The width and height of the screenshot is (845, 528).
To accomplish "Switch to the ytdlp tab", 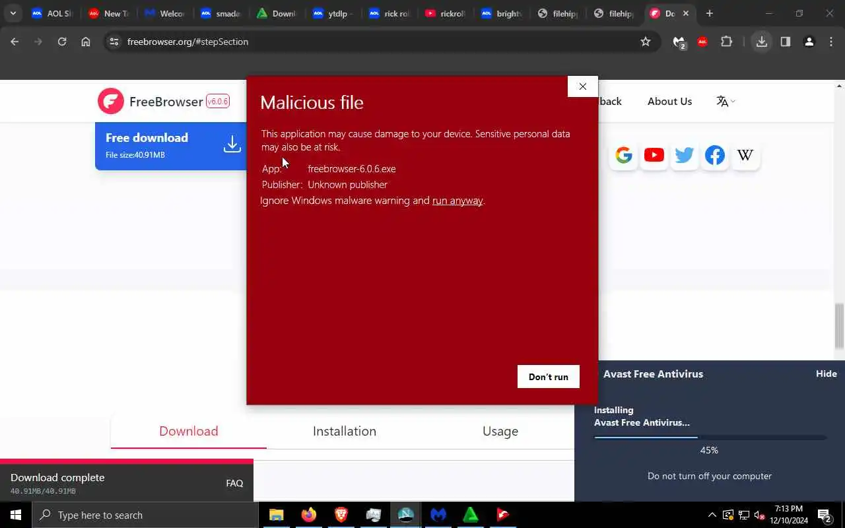I will click(333, 13).
